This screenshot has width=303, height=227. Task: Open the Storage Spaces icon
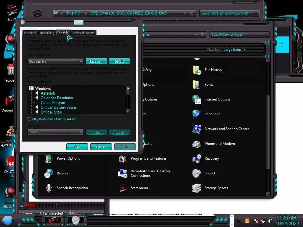click(196, 188)
